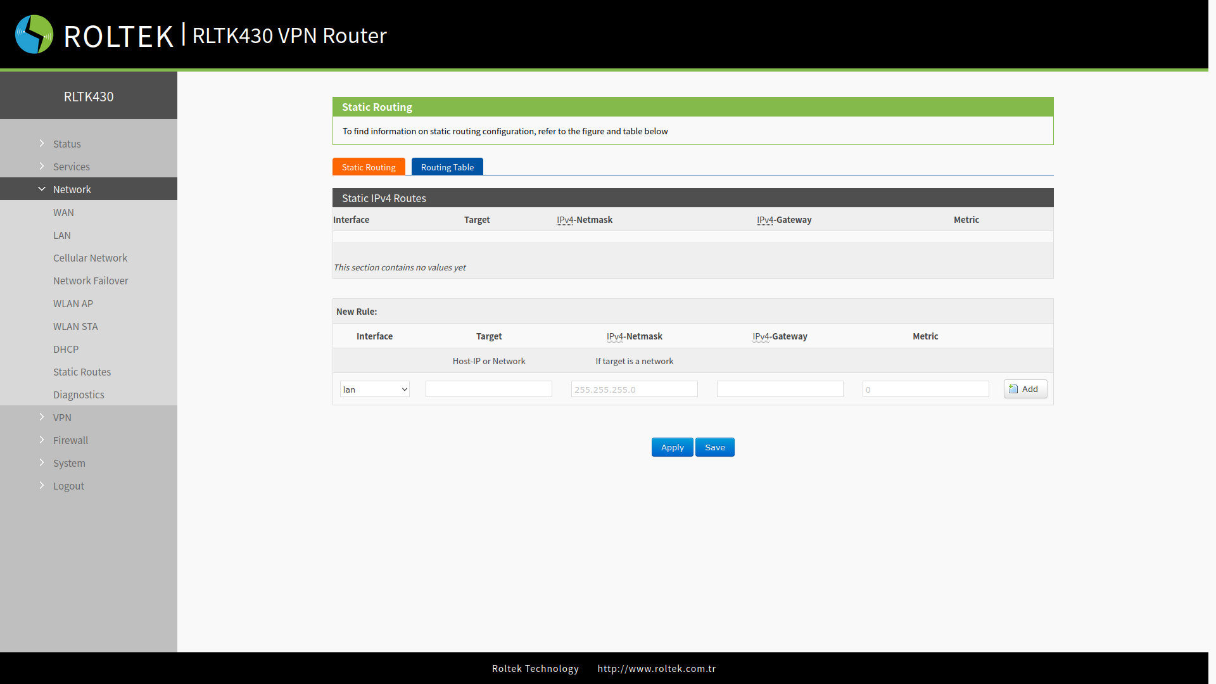1216x684 pixels.
Task: Open the lan interface dropdown
Action: (x=375, y=389)
